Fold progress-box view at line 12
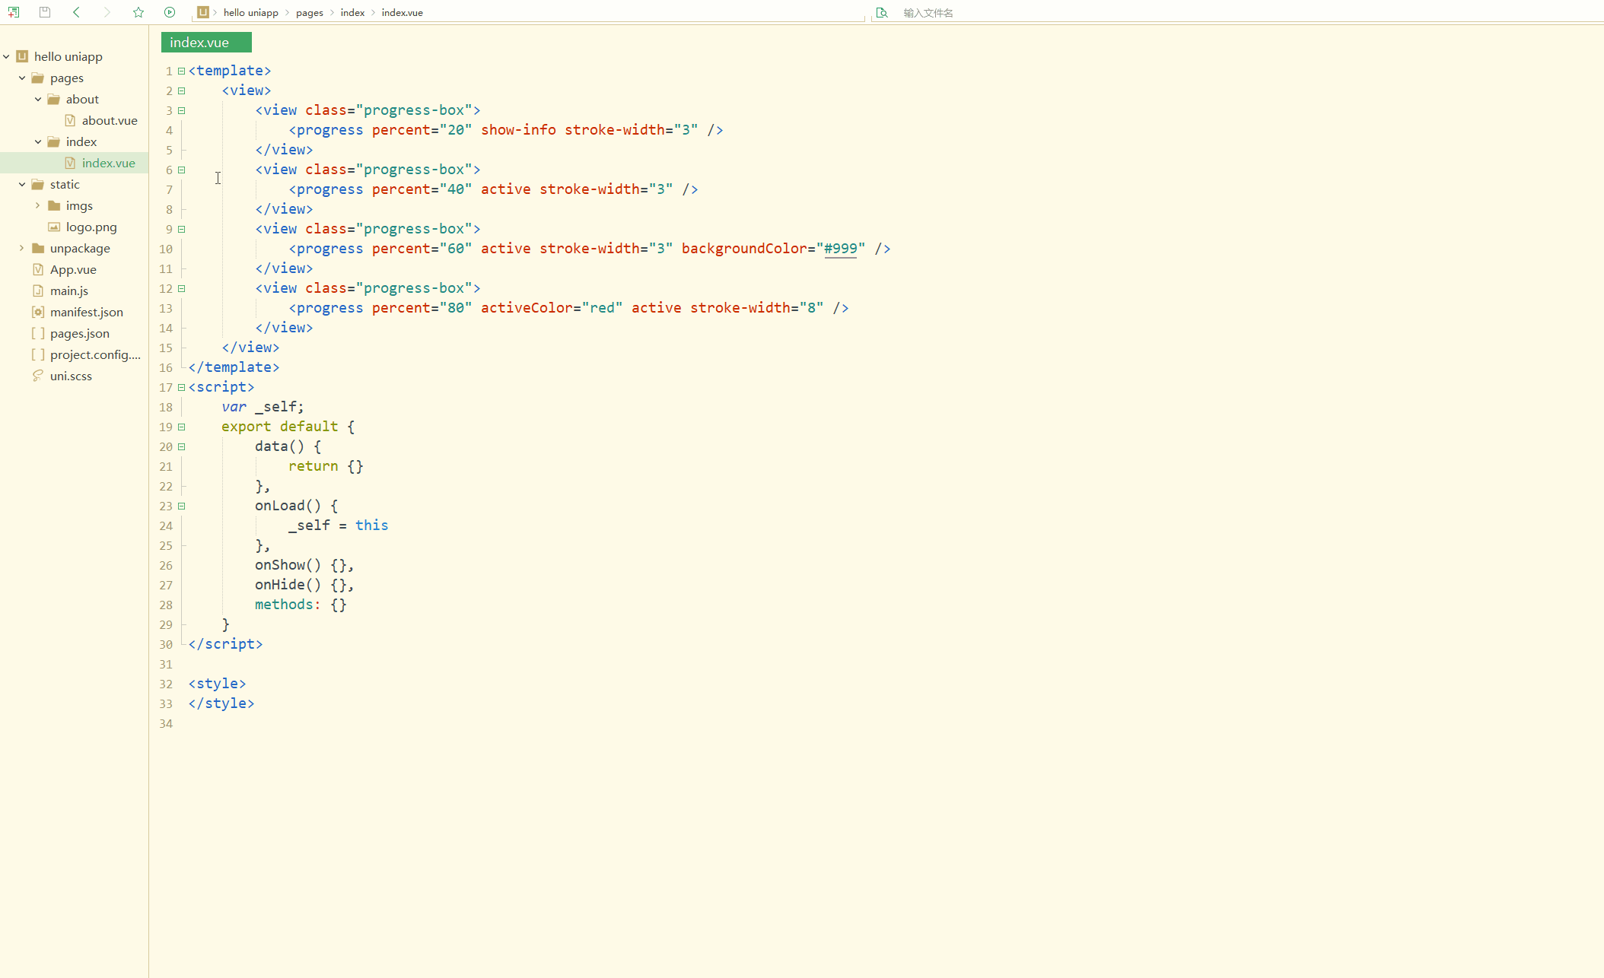Screen dimensions: 1604x978 pos(182,288)
